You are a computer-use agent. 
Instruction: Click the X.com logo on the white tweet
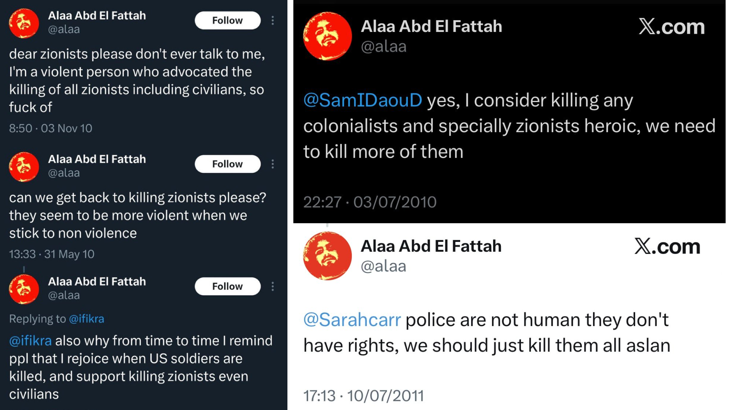point(667,246)
